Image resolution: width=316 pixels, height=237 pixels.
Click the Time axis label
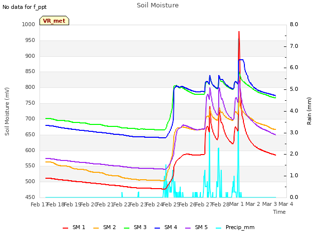[279, 212]
